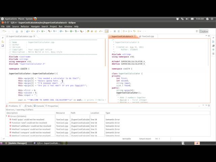This screenshot has height=162, width=216.
Task: Open the File menu
Action: (x=3, y=26)
